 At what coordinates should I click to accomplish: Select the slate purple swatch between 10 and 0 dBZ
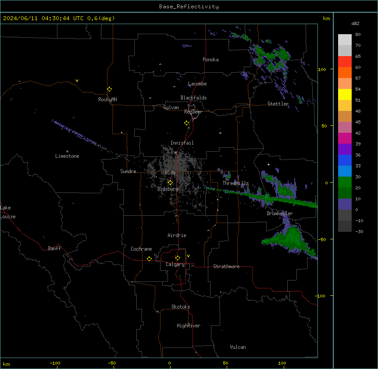click(345, 204)
